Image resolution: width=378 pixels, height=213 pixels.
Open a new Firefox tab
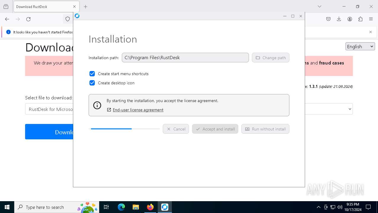(x=85, y=7)
